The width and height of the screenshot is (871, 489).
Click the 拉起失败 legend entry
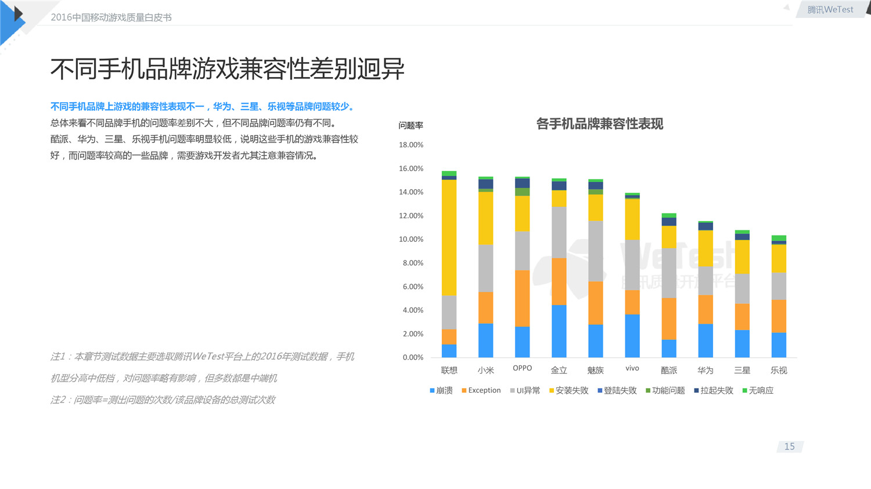714,391
